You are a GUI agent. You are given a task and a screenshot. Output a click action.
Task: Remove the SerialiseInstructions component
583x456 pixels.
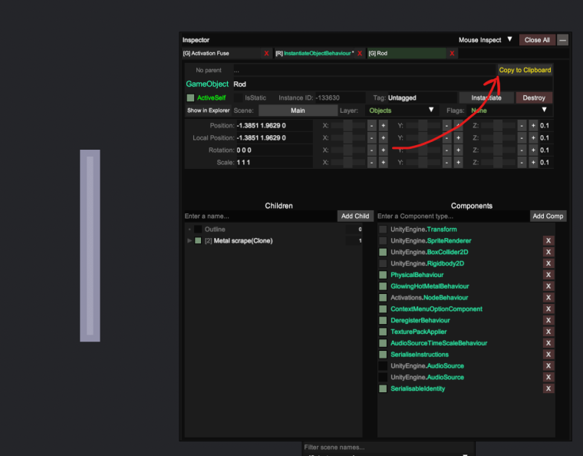(x=548, y=355)
